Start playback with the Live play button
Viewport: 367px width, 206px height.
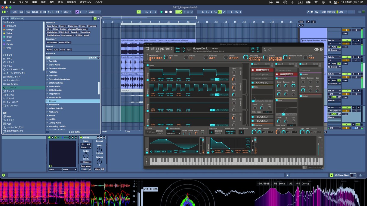pyautogui.click(x=162, y=12)
